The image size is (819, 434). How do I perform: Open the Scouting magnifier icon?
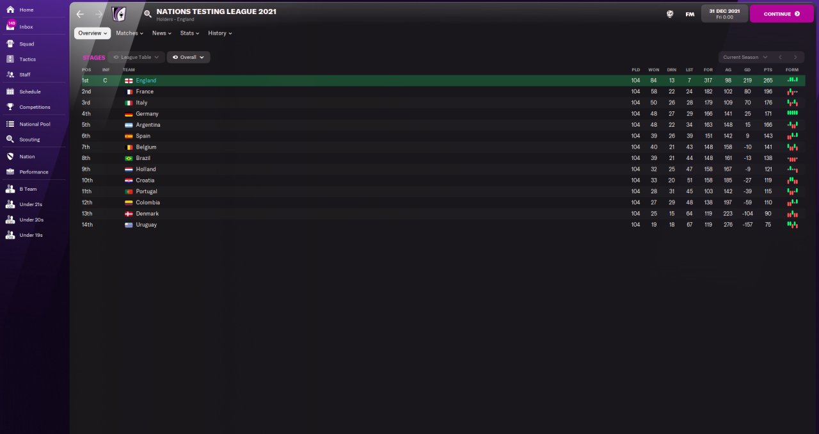[x=10, y=139]
